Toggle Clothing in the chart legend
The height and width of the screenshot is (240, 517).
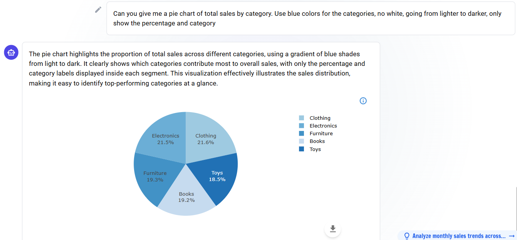click(315, 118)
